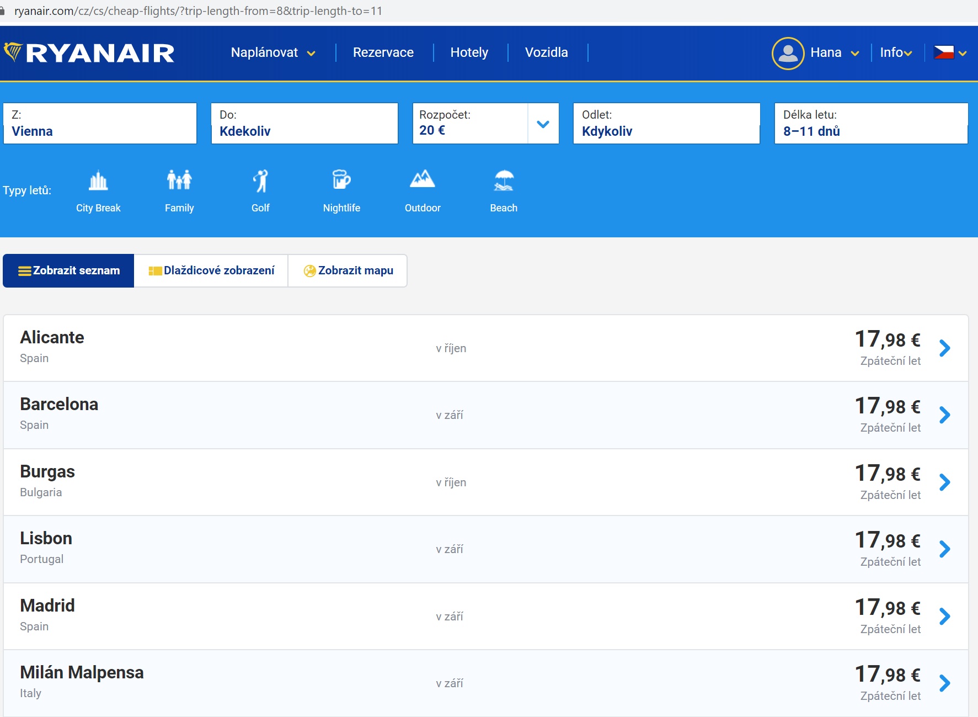978x717 pixels.
Task: Switch to Dlaždicové zobrazení tile view
Action: [211, 270]
